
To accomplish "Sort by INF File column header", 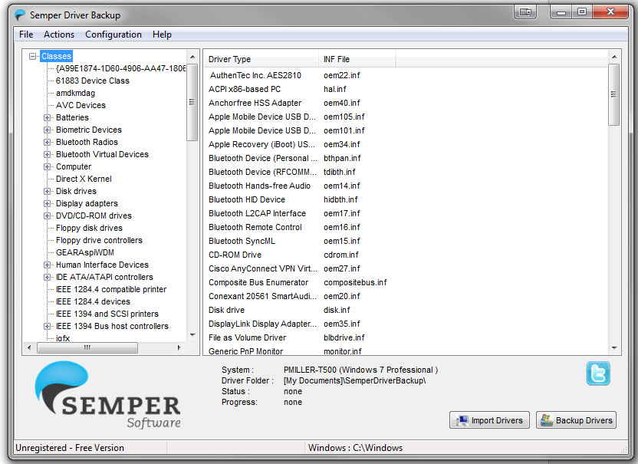I will tap(357, 59).
